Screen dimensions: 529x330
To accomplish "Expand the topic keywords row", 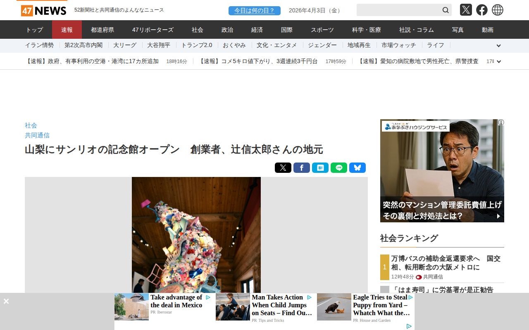I will pos(498,46).
